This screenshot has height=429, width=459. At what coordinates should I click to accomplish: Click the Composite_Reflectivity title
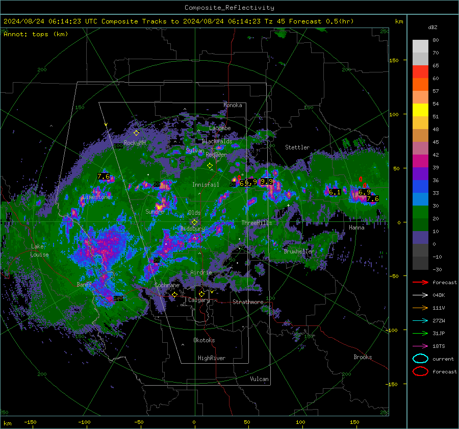click(x=229, y=8)
